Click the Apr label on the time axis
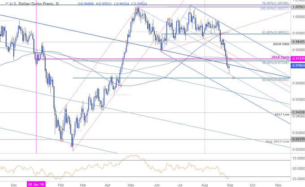This screenshot has width=305, height=187. [108, 185]
